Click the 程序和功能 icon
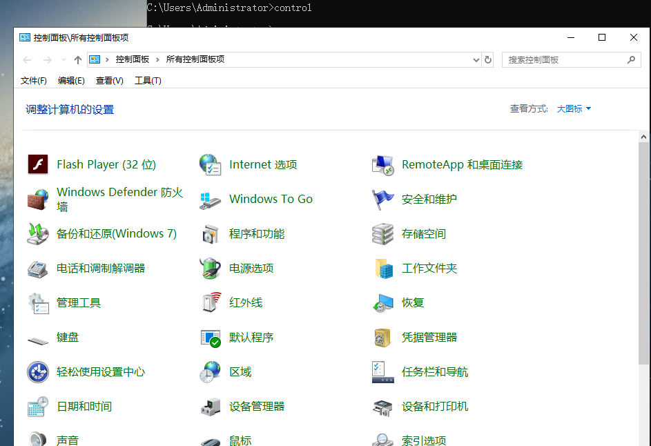This screenshot has width=651, height=446. coord(210,234)
